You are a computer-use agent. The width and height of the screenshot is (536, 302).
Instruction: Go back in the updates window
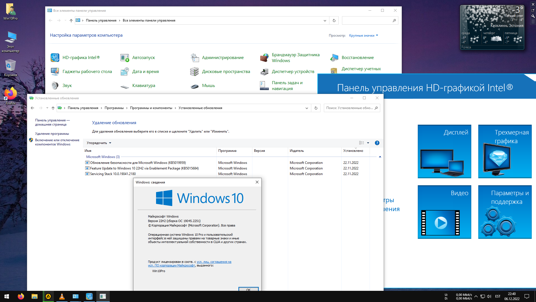(32, 108)
